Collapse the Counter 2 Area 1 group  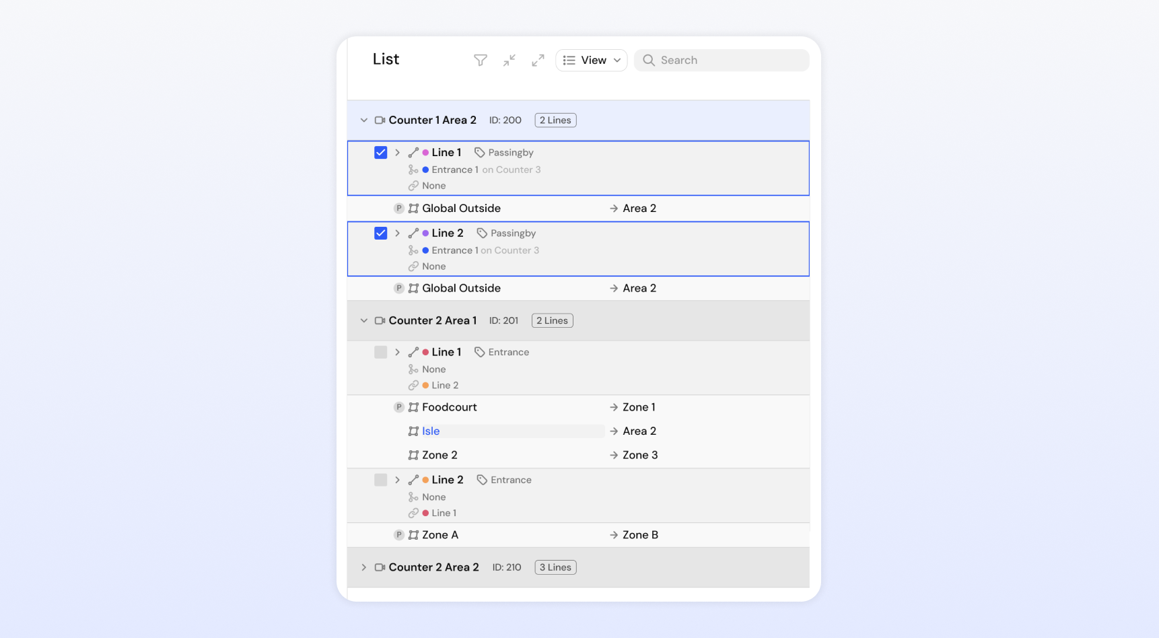tap(364, 321)
